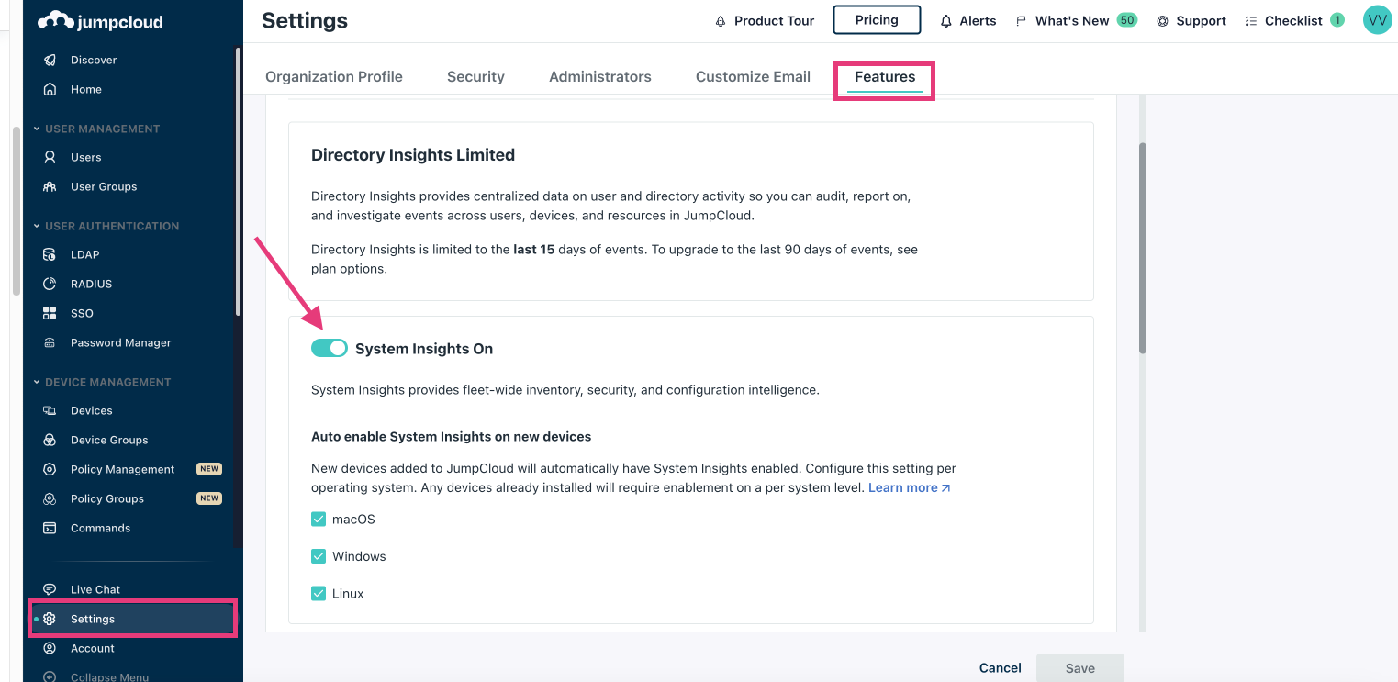Click the Save button

[x=1080, y=668]
